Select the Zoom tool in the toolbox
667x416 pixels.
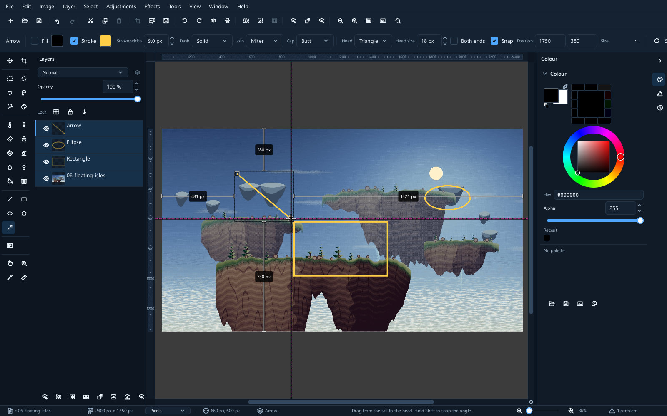pos(24,263)
